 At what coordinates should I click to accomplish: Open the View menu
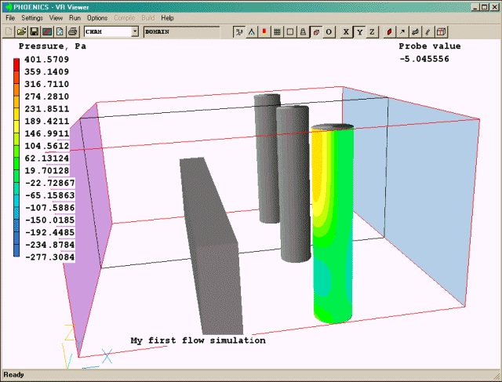pos(56,17)
